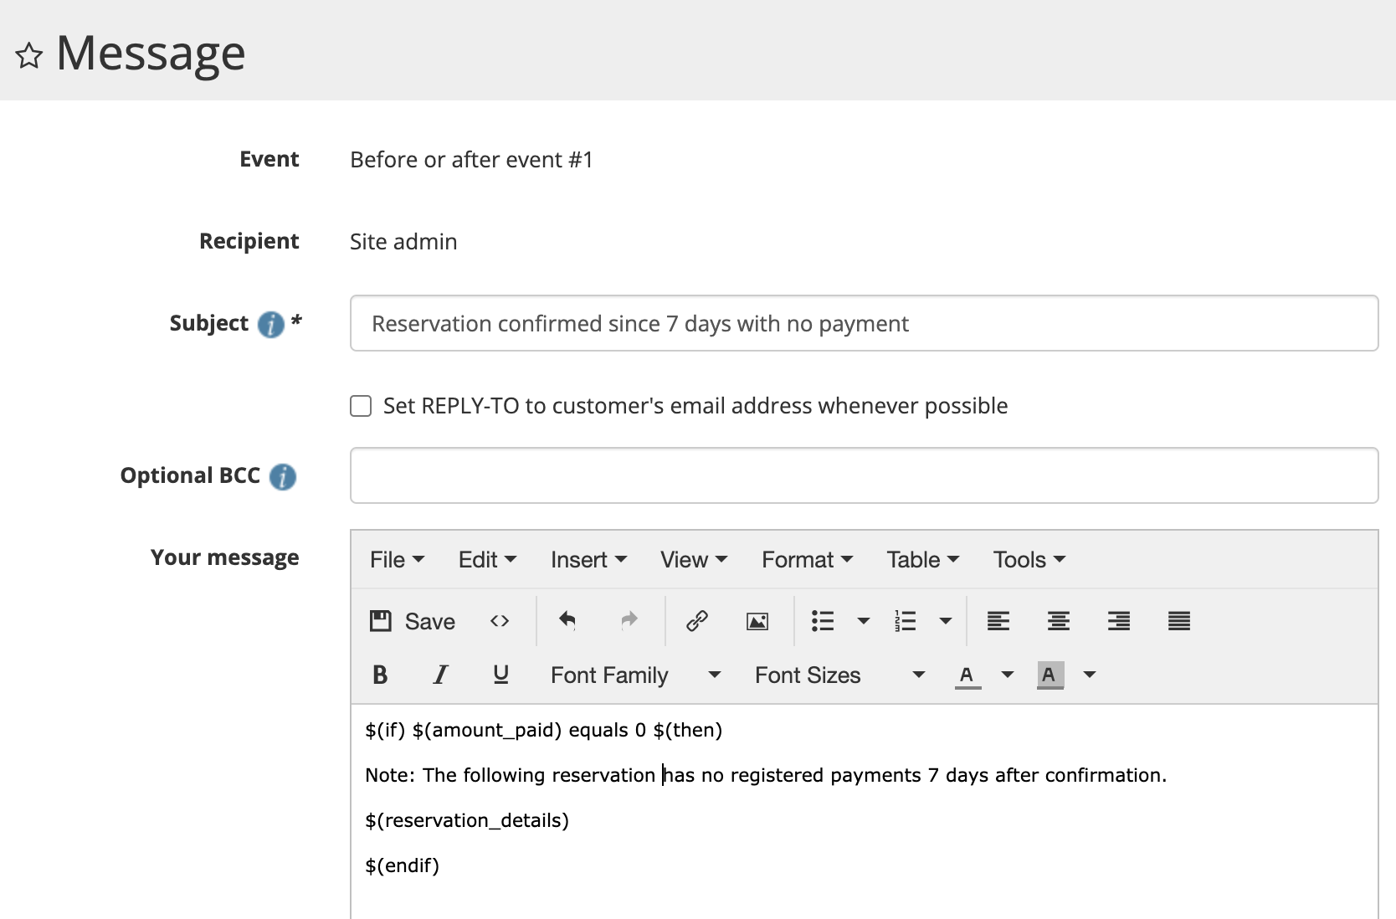The height and width of the screenshot is (919, 1396).
Task: Open the Font Family dropdown
Action: pos(634,675)
